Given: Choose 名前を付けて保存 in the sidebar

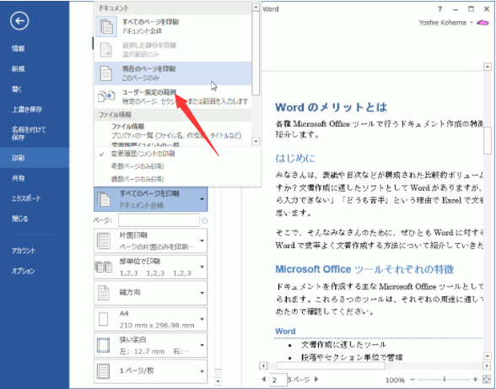Looking at the screenshot, I should (29, 133).
